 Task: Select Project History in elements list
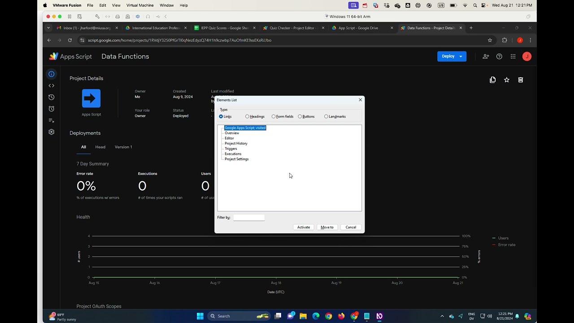tap(236, 144)
